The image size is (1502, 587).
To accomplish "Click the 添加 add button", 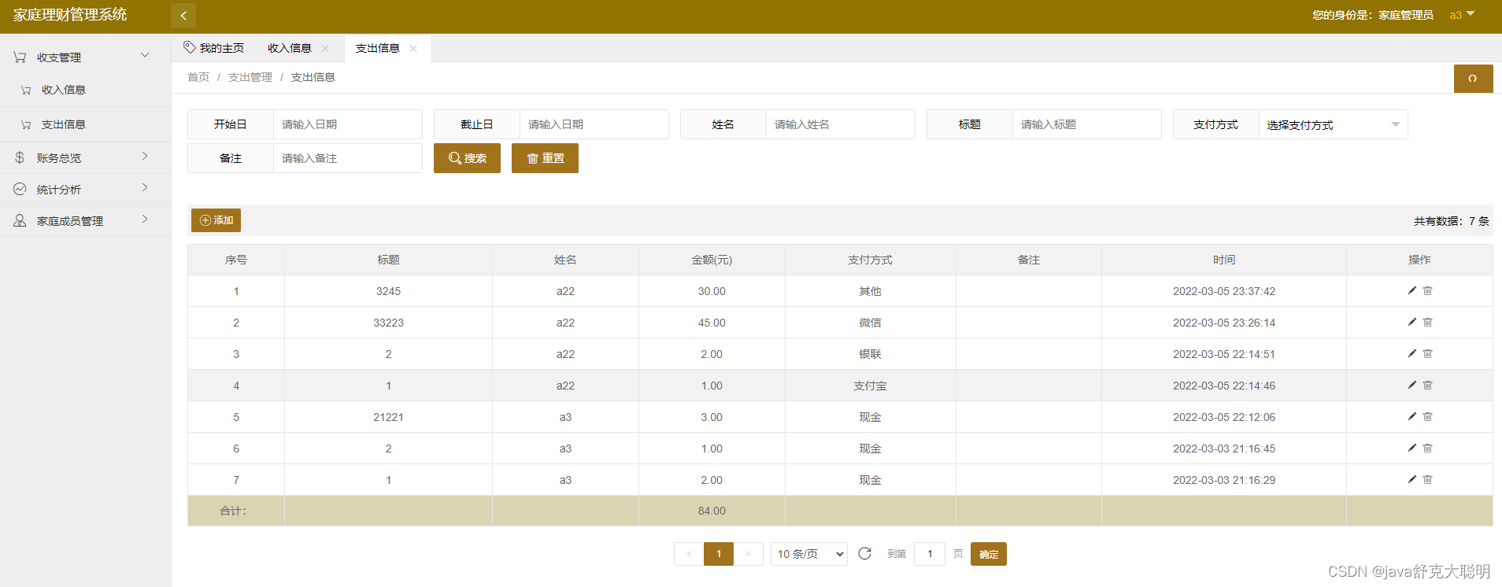I will pos(216,220).
